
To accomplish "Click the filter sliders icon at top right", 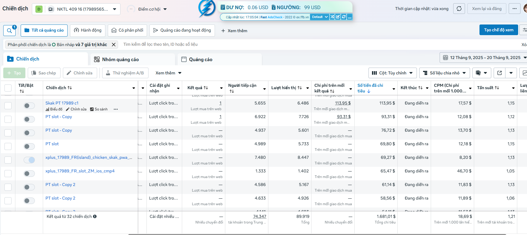I will (x=524, y=30).
